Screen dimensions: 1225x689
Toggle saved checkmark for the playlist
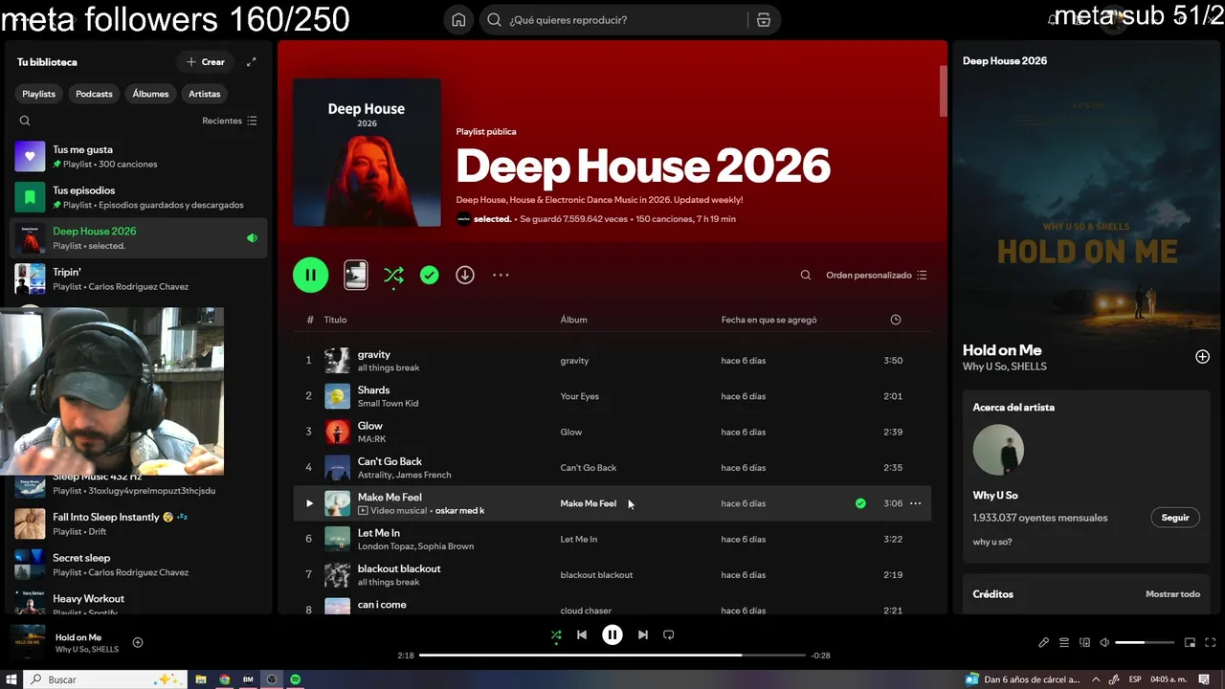(x=430, y=275)
